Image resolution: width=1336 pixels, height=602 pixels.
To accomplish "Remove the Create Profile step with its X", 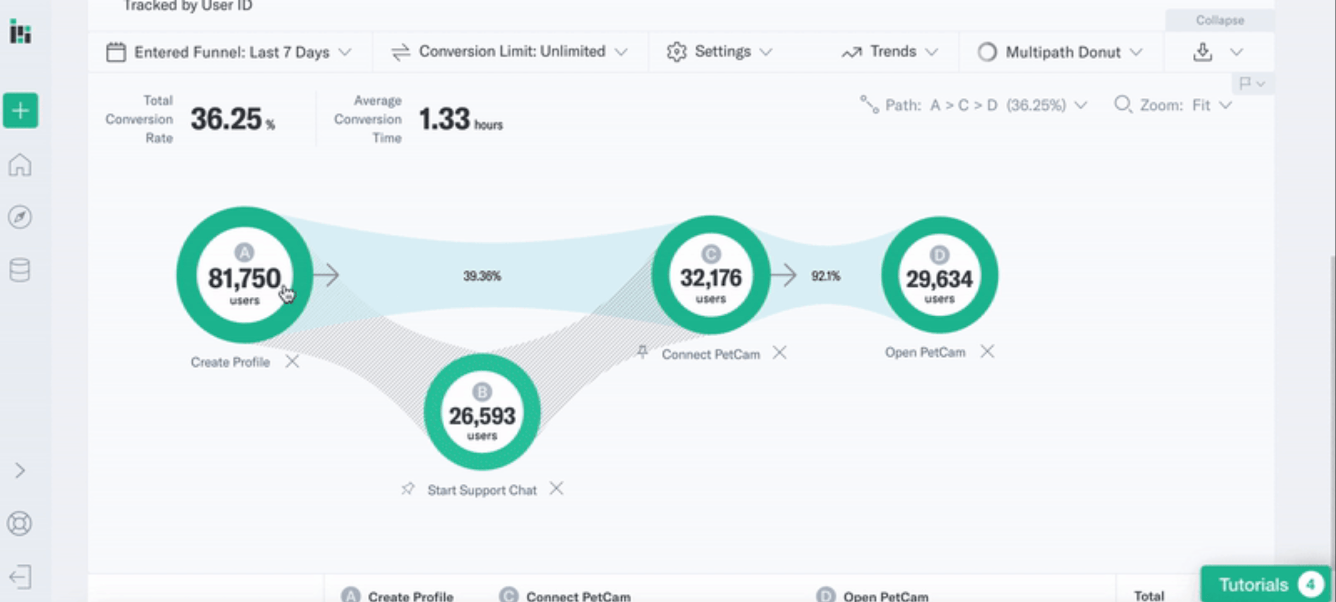I will point(292,362).
